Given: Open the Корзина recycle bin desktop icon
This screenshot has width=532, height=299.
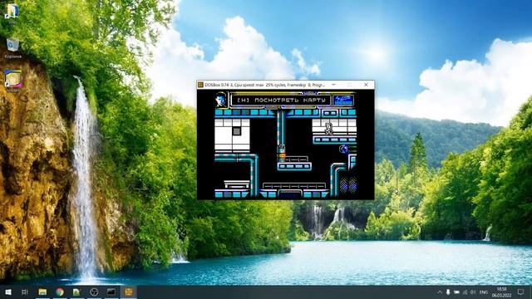Looking at the screenshot, I should click(12, 47).
